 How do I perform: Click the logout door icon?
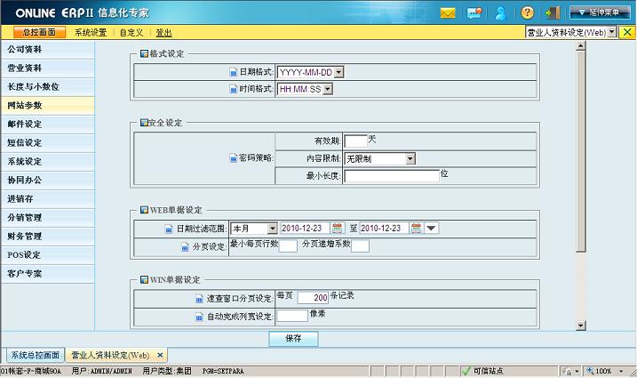(x=553, y=12)
